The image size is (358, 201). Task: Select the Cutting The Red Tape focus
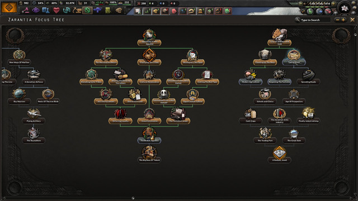point(207,77)
